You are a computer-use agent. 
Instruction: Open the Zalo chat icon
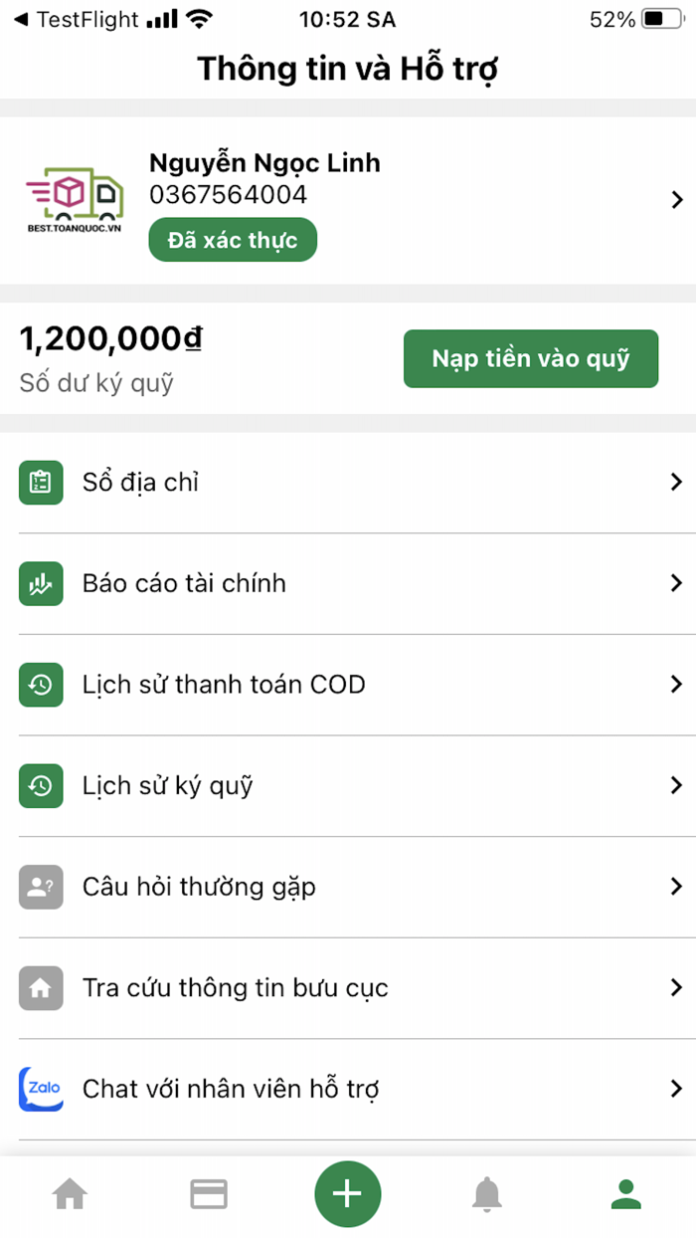click(x=41, y=1089)
